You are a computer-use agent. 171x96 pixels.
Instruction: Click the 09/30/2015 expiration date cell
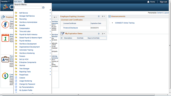click(95, 28)
